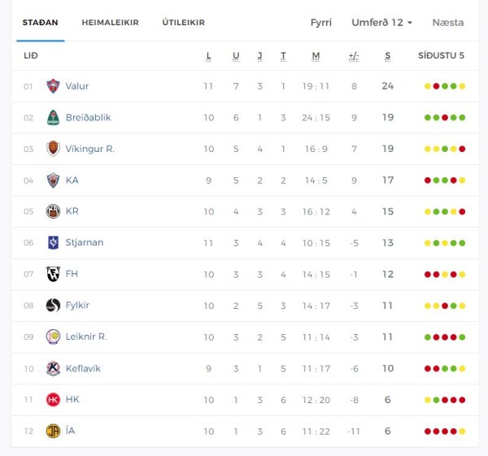Screen dimensions: 488x456
Task: Click the HK red circle logo
Action: (53, 400)
